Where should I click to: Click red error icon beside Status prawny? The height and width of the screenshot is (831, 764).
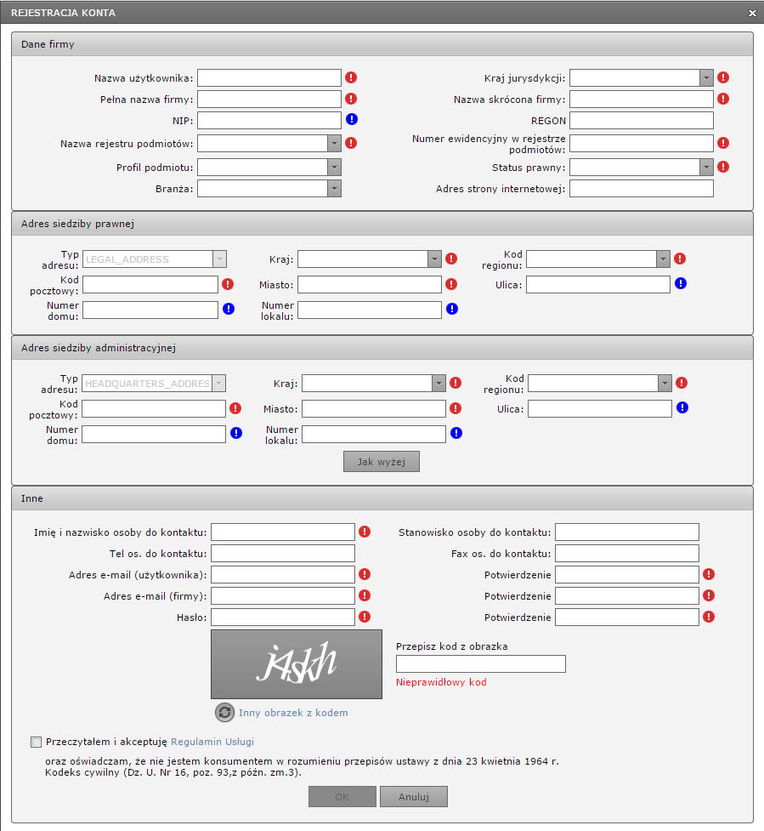[x=723, y=167]
